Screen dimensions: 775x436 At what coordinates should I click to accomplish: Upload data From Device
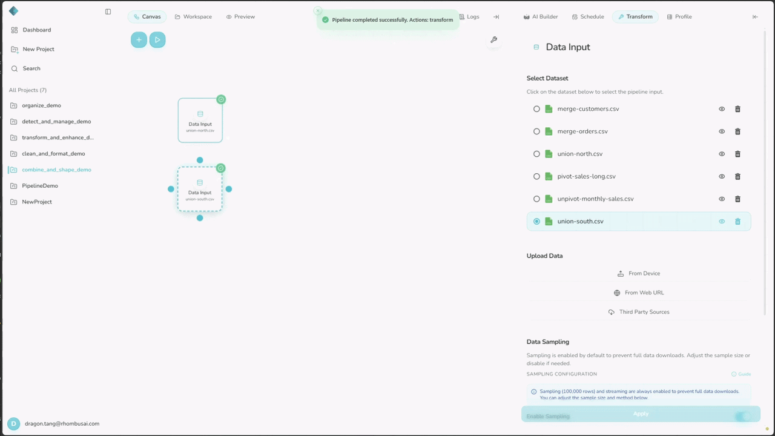click(639, 274)
